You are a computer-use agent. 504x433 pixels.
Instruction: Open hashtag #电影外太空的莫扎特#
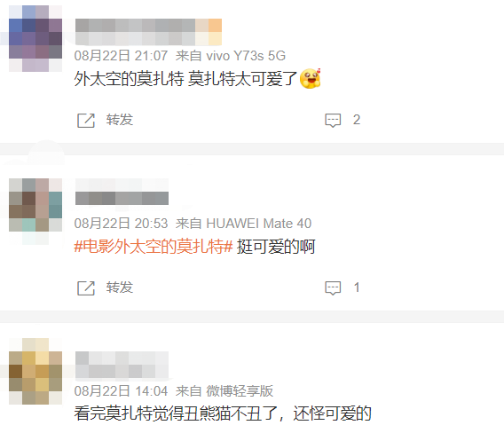(x=154, y=247)
